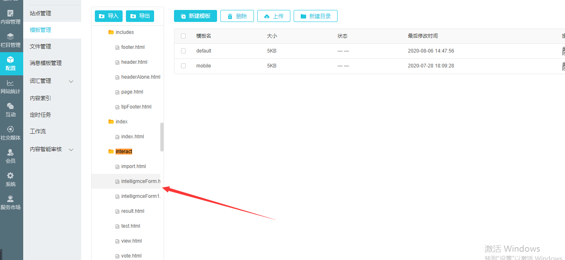Click the template tree scrollbar thumb
The height and width of the screenshot is (260, 565).
[x=162, y=137]
